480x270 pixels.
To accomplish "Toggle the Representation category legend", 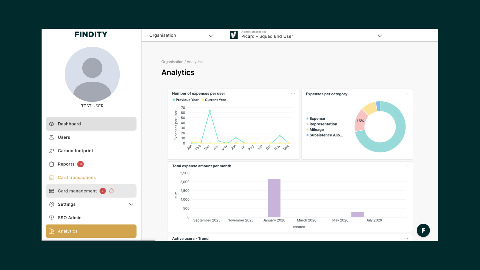I will coord(322,124).
